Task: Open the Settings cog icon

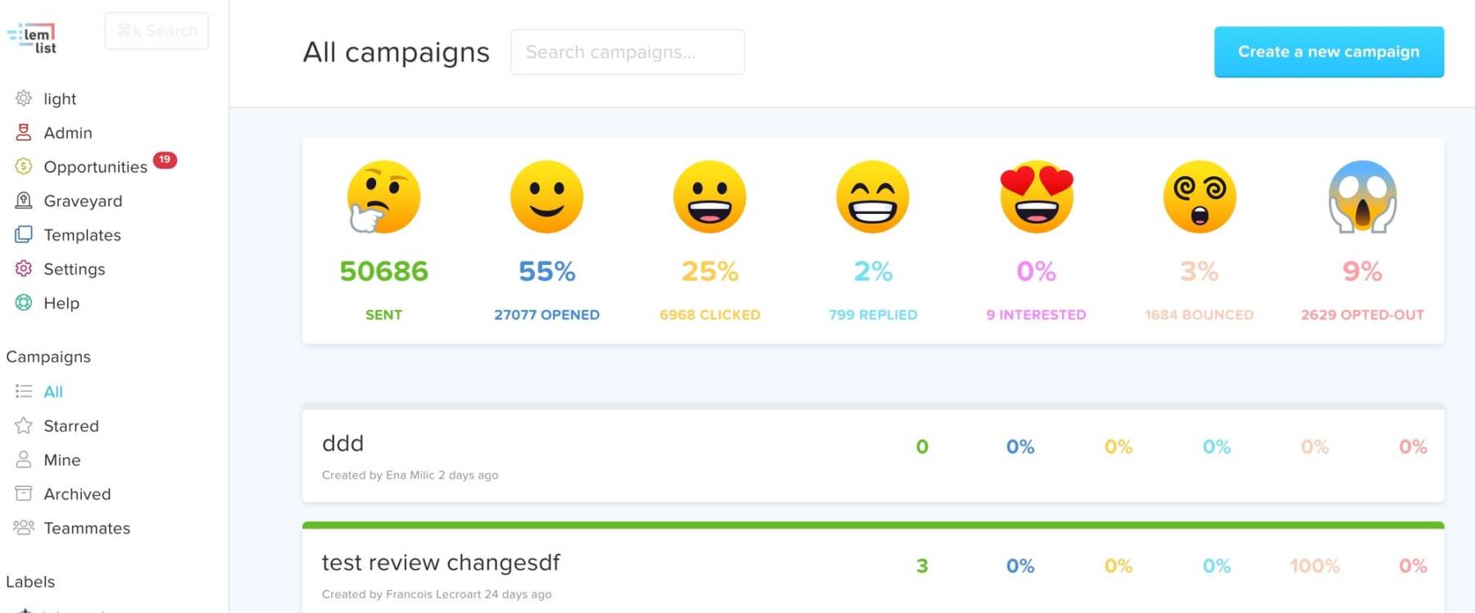Action: pos(24,269)
